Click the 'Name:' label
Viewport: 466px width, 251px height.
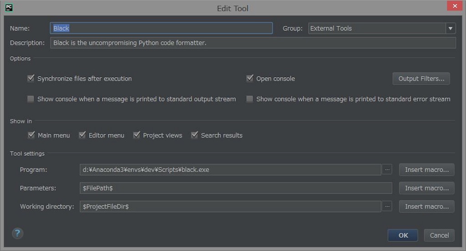coord(20,29)
